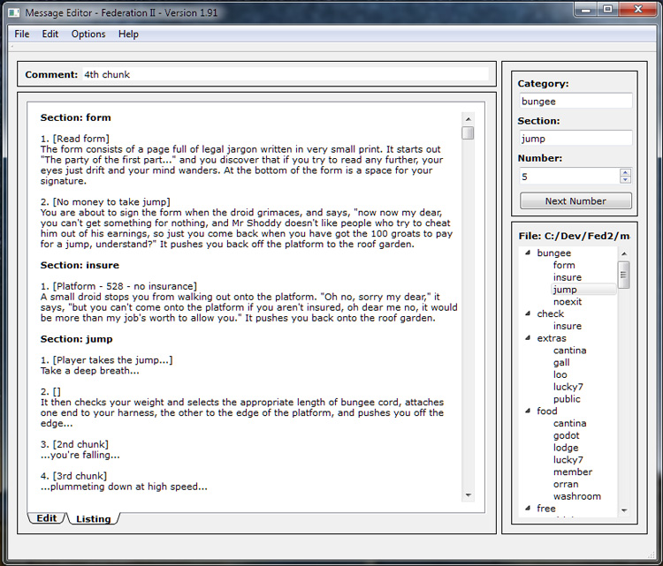
Task: Click '4. [3rd chunk]' entry in listing
Action: pos(73,476)
